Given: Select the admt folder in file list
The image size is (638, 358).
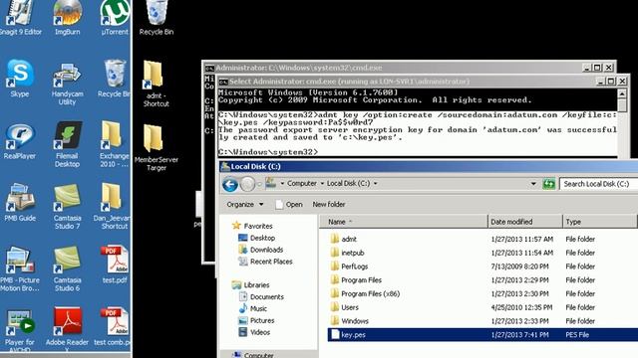Looking at the screenshot, I should (482, 239).
